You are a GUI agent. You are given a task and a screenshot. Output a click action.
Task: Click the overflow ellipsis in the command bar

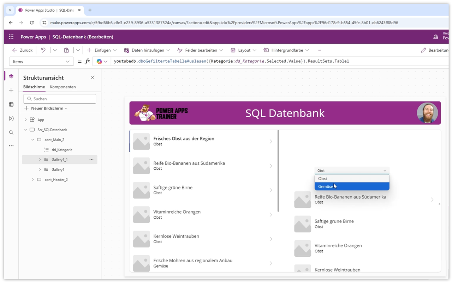click(x=319, y=50)
